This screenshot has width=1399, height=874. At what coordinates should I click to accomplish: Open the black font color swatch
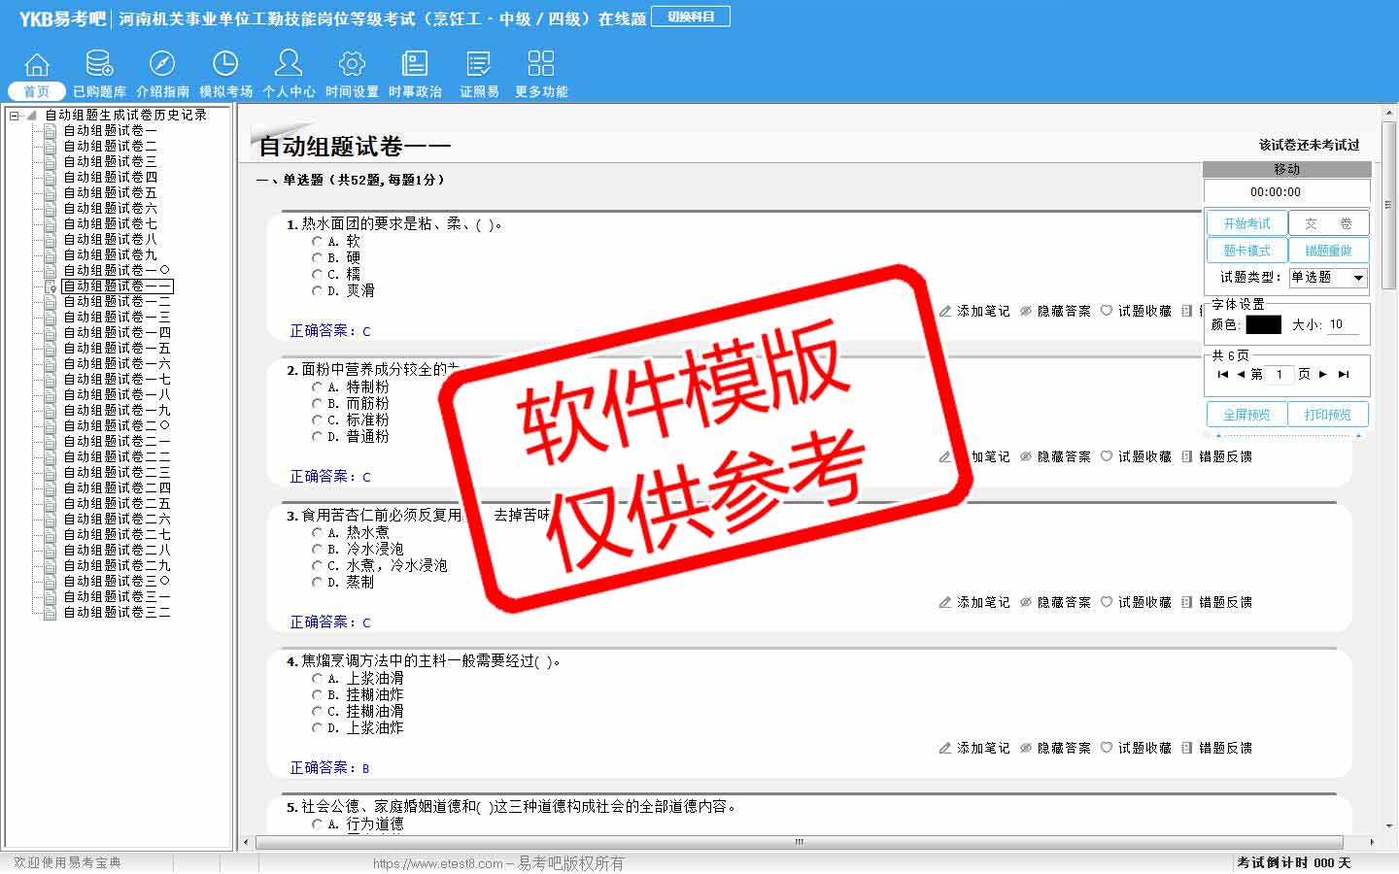coord(1263,324)
